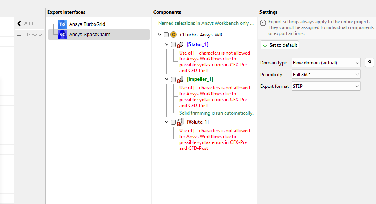This screenshot has width=376, height=204.
Task: Collapse the [Volute_1] node
Action: (x=167, y=122)
